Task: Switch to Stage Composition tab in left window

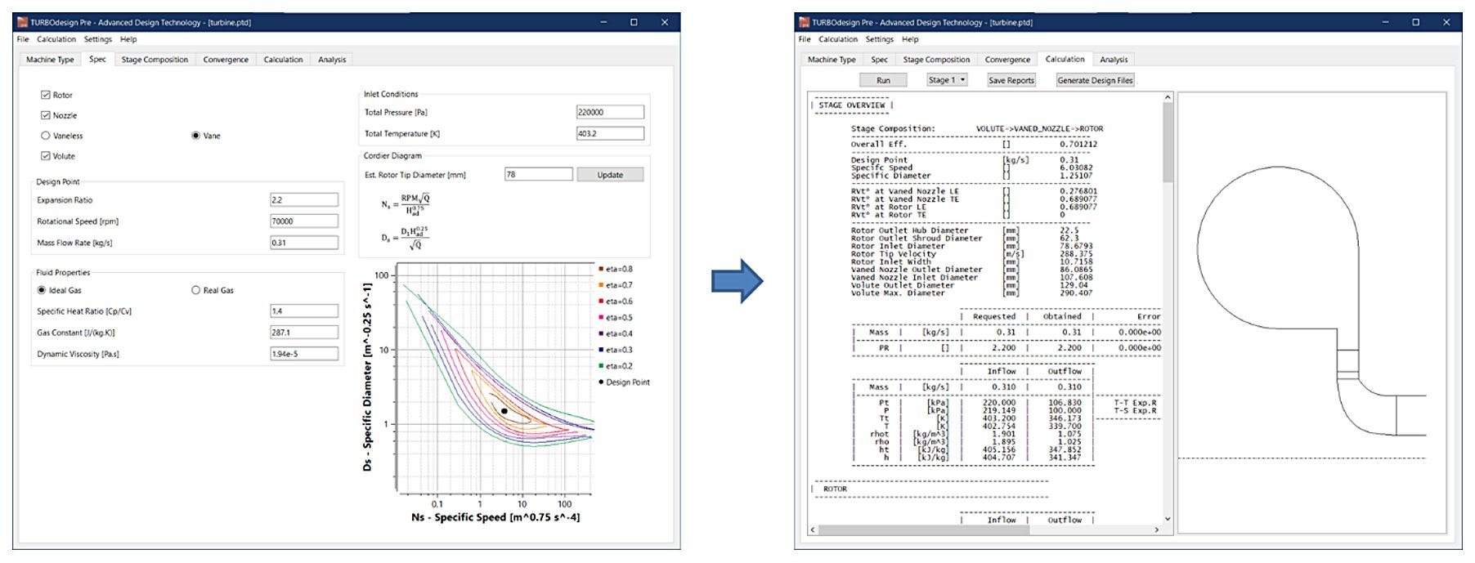Action: 155,60
